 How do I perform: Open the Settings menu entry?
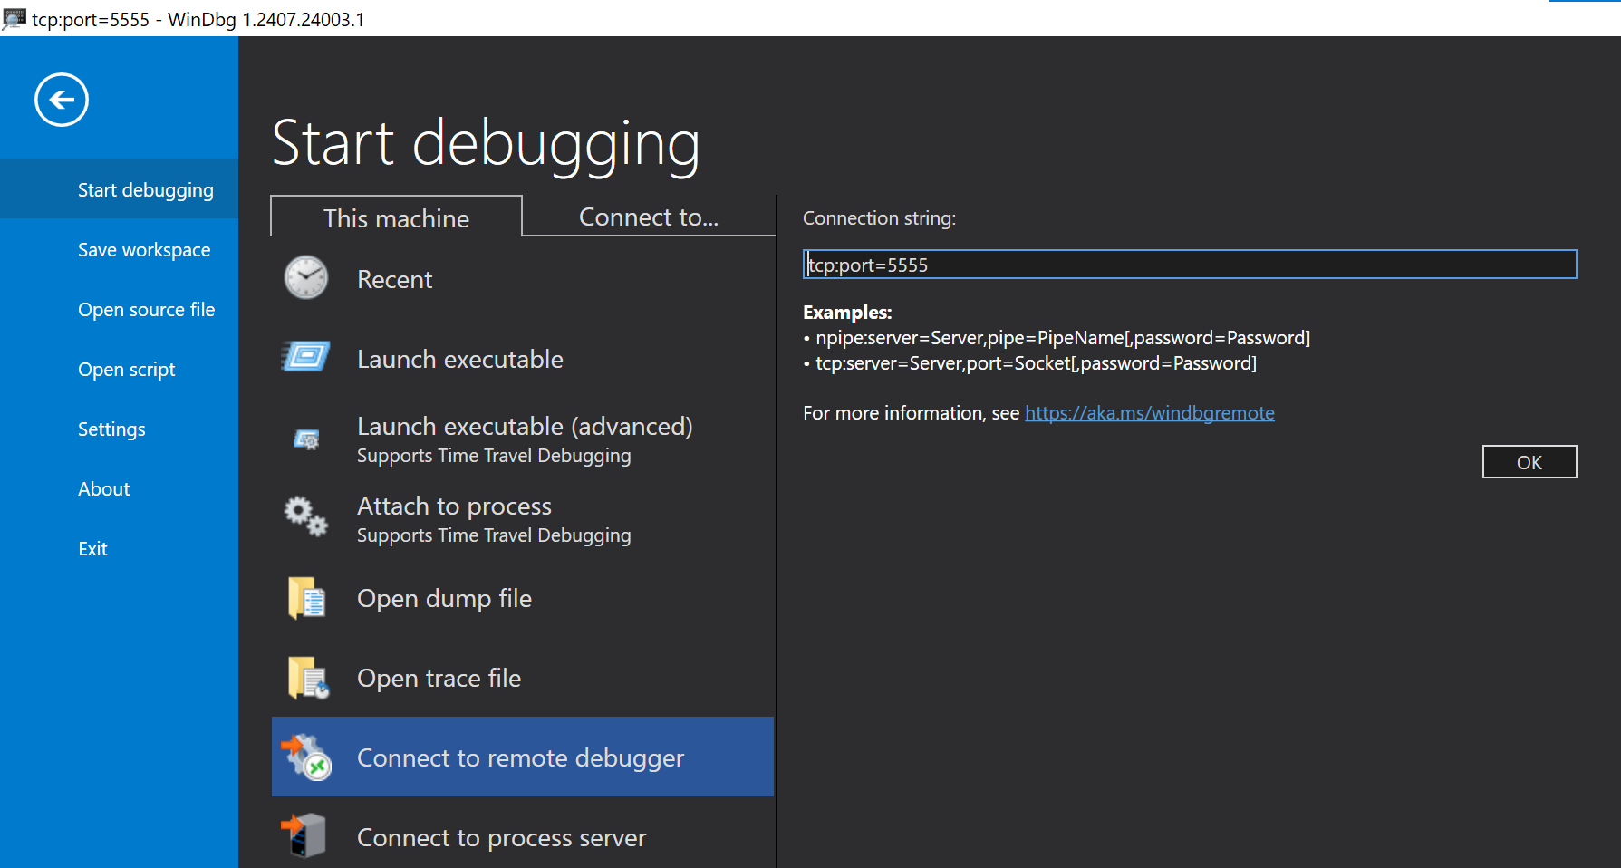pos(111,429)
